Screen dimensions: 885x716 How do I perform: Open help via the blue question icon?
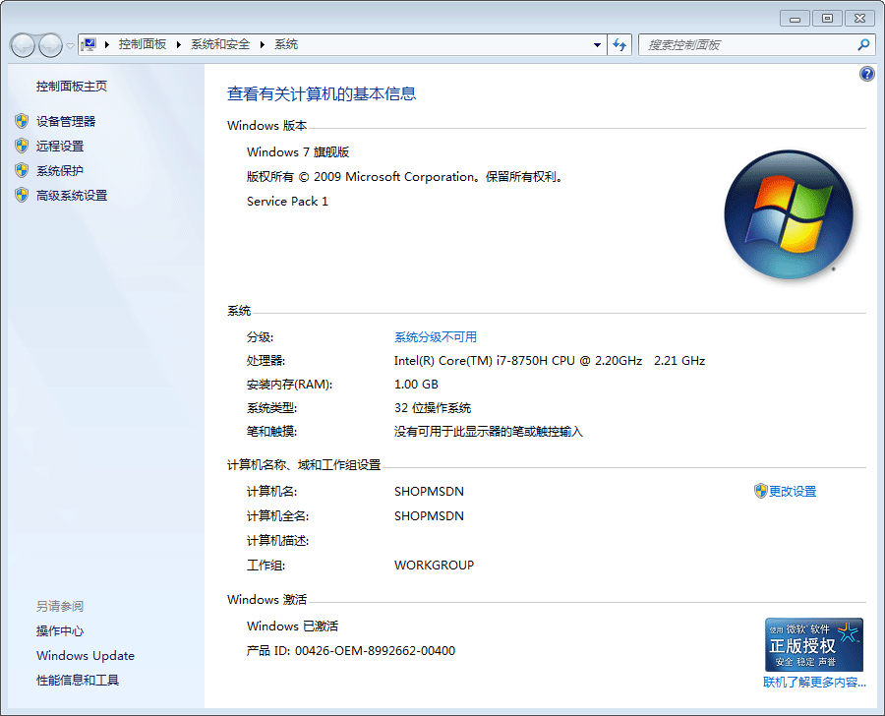coord(867,74)
